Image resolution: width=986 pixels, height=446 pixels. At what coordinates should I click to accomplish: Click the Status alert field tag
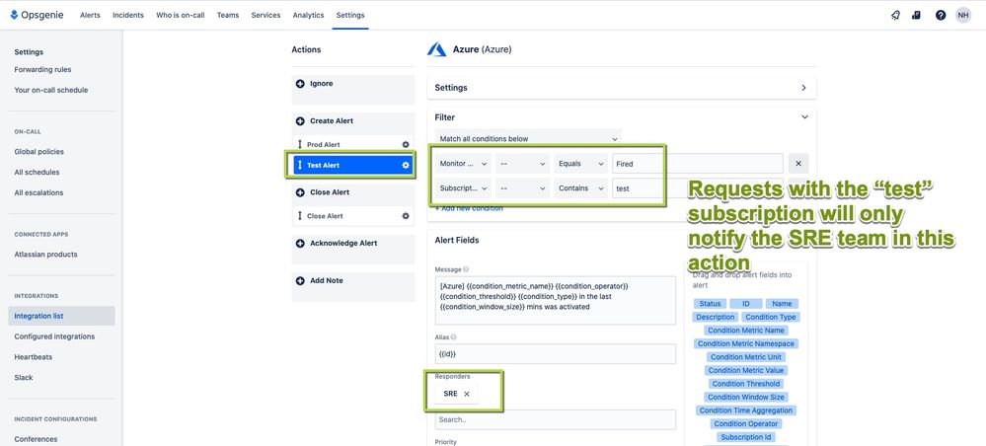[710, 304]
